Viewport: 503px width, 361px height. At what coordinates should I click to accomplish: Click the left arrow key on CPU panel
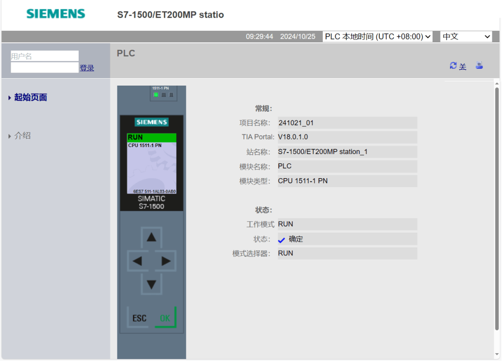(x=137, y=261)
